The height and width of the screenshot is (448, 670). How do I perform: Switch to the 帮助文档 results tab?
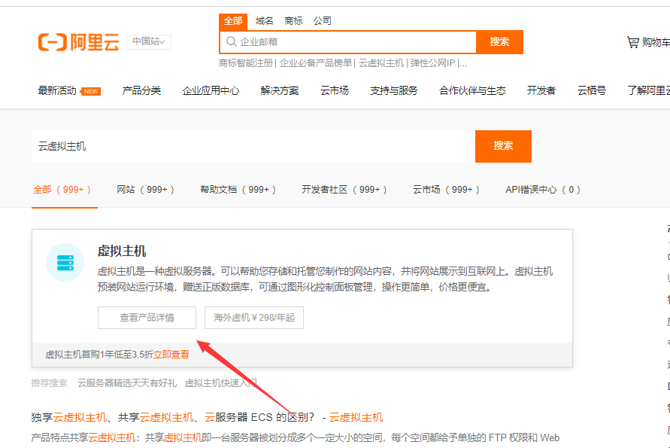tap(238, 190)
